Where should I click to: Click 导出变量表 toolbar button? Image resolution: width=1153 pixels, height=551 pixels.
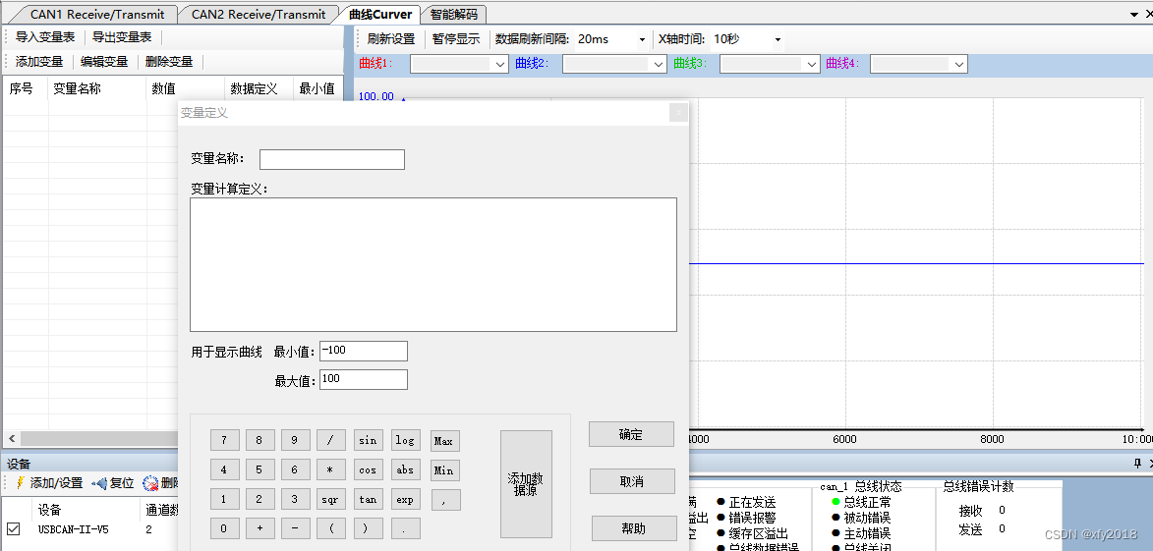[122, 36]
